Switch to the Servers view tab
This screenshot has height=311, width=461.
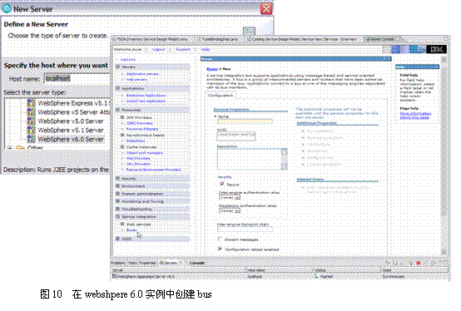[x=170, y=263]
